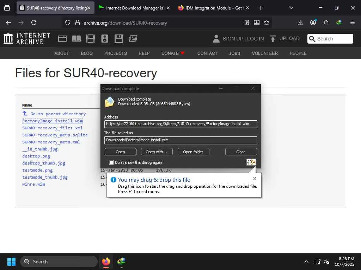This screenshot has height=270, width=361.
Task: Open HELP in archive menu
Action: pyautogui.click(x=144, y=53)
